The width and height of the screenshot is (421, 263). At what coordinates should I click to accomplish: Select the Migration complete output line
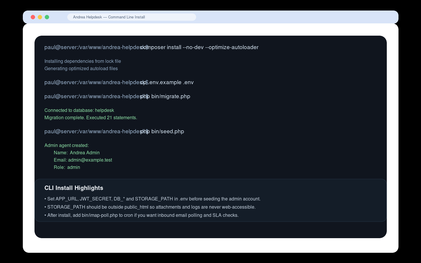[x=91, y=117]
